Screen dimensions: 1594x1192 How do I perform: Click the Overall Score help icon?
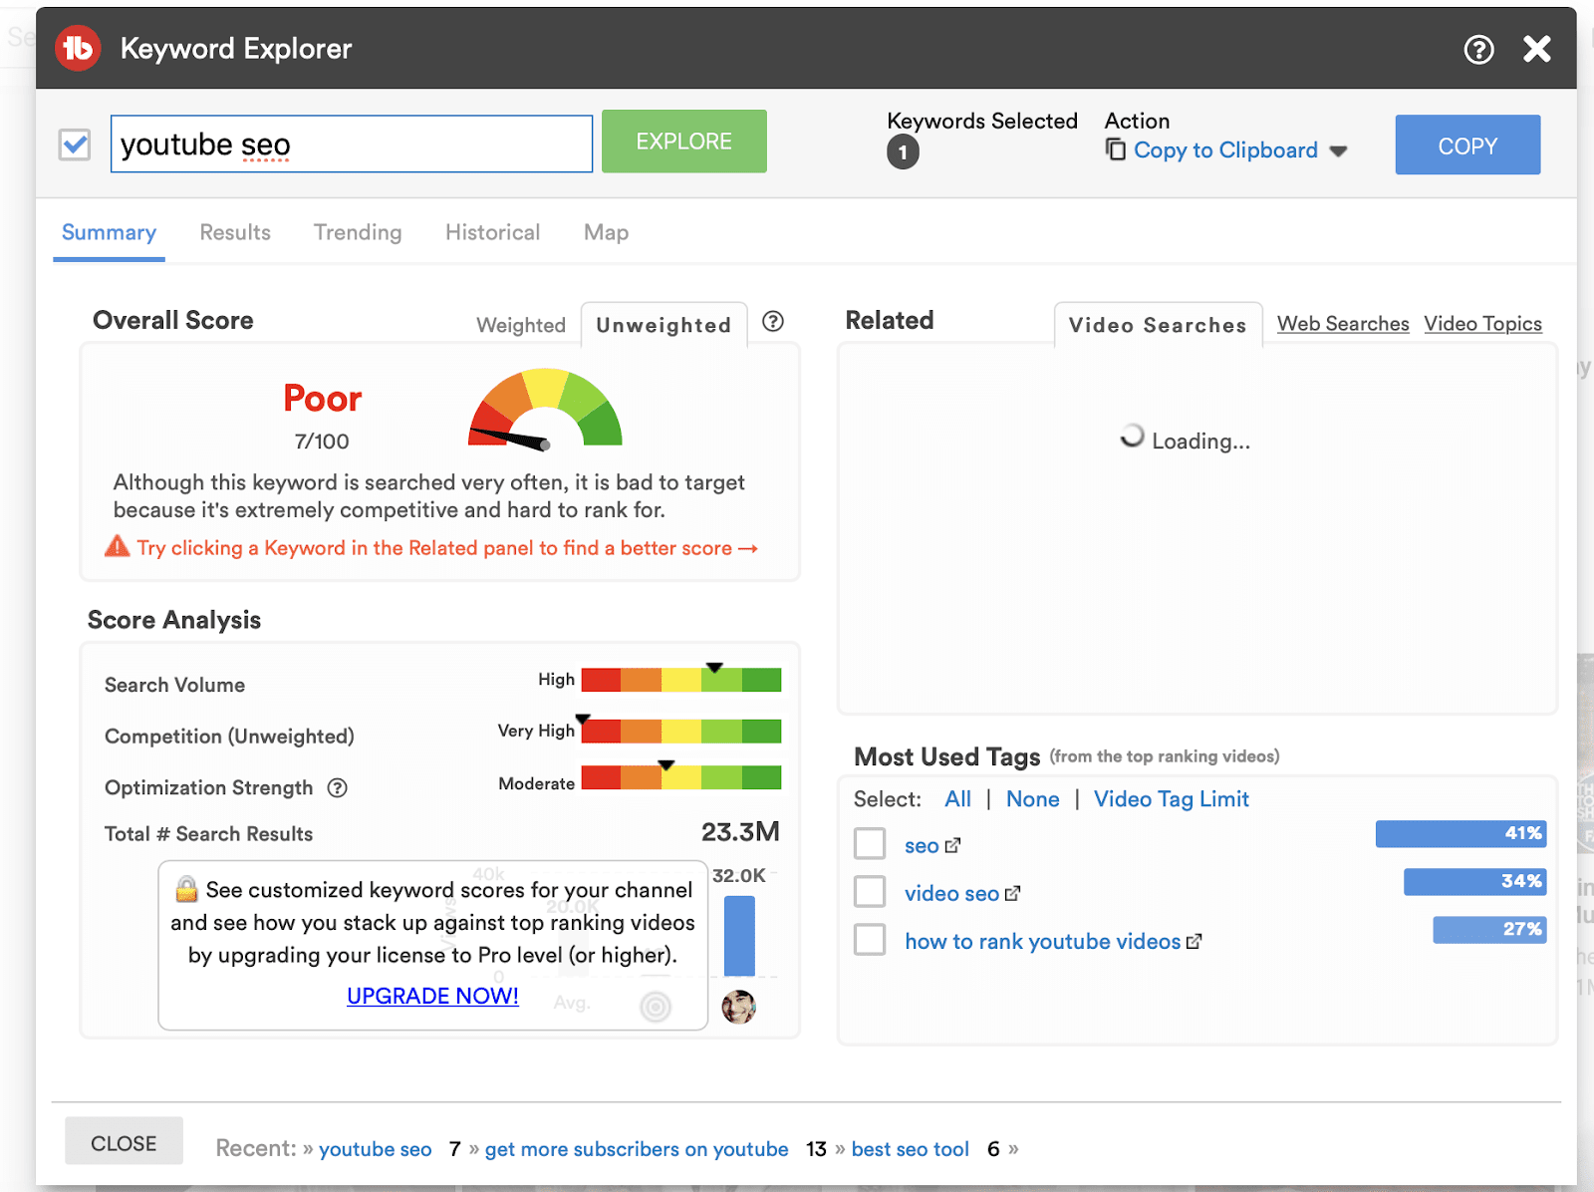773,321
